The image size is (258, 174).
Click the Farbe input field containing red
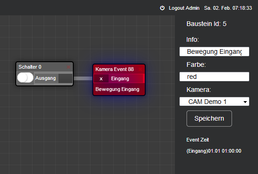click(x=214, y=77)
